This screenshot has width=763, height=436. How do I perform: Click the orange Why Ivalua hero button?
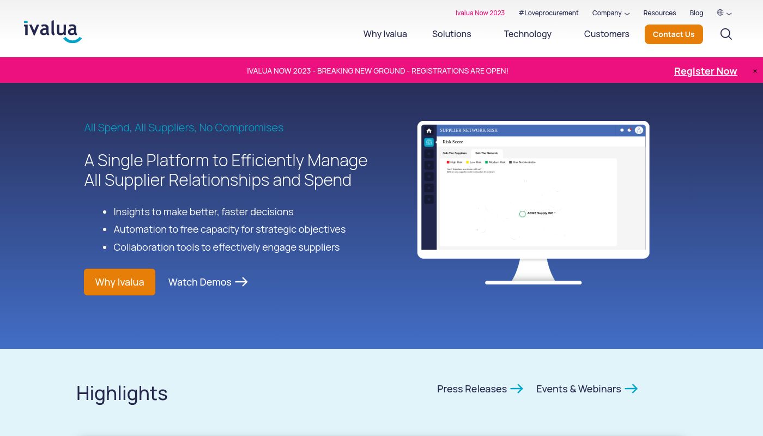pyautogui.click(x=119, y=282)
